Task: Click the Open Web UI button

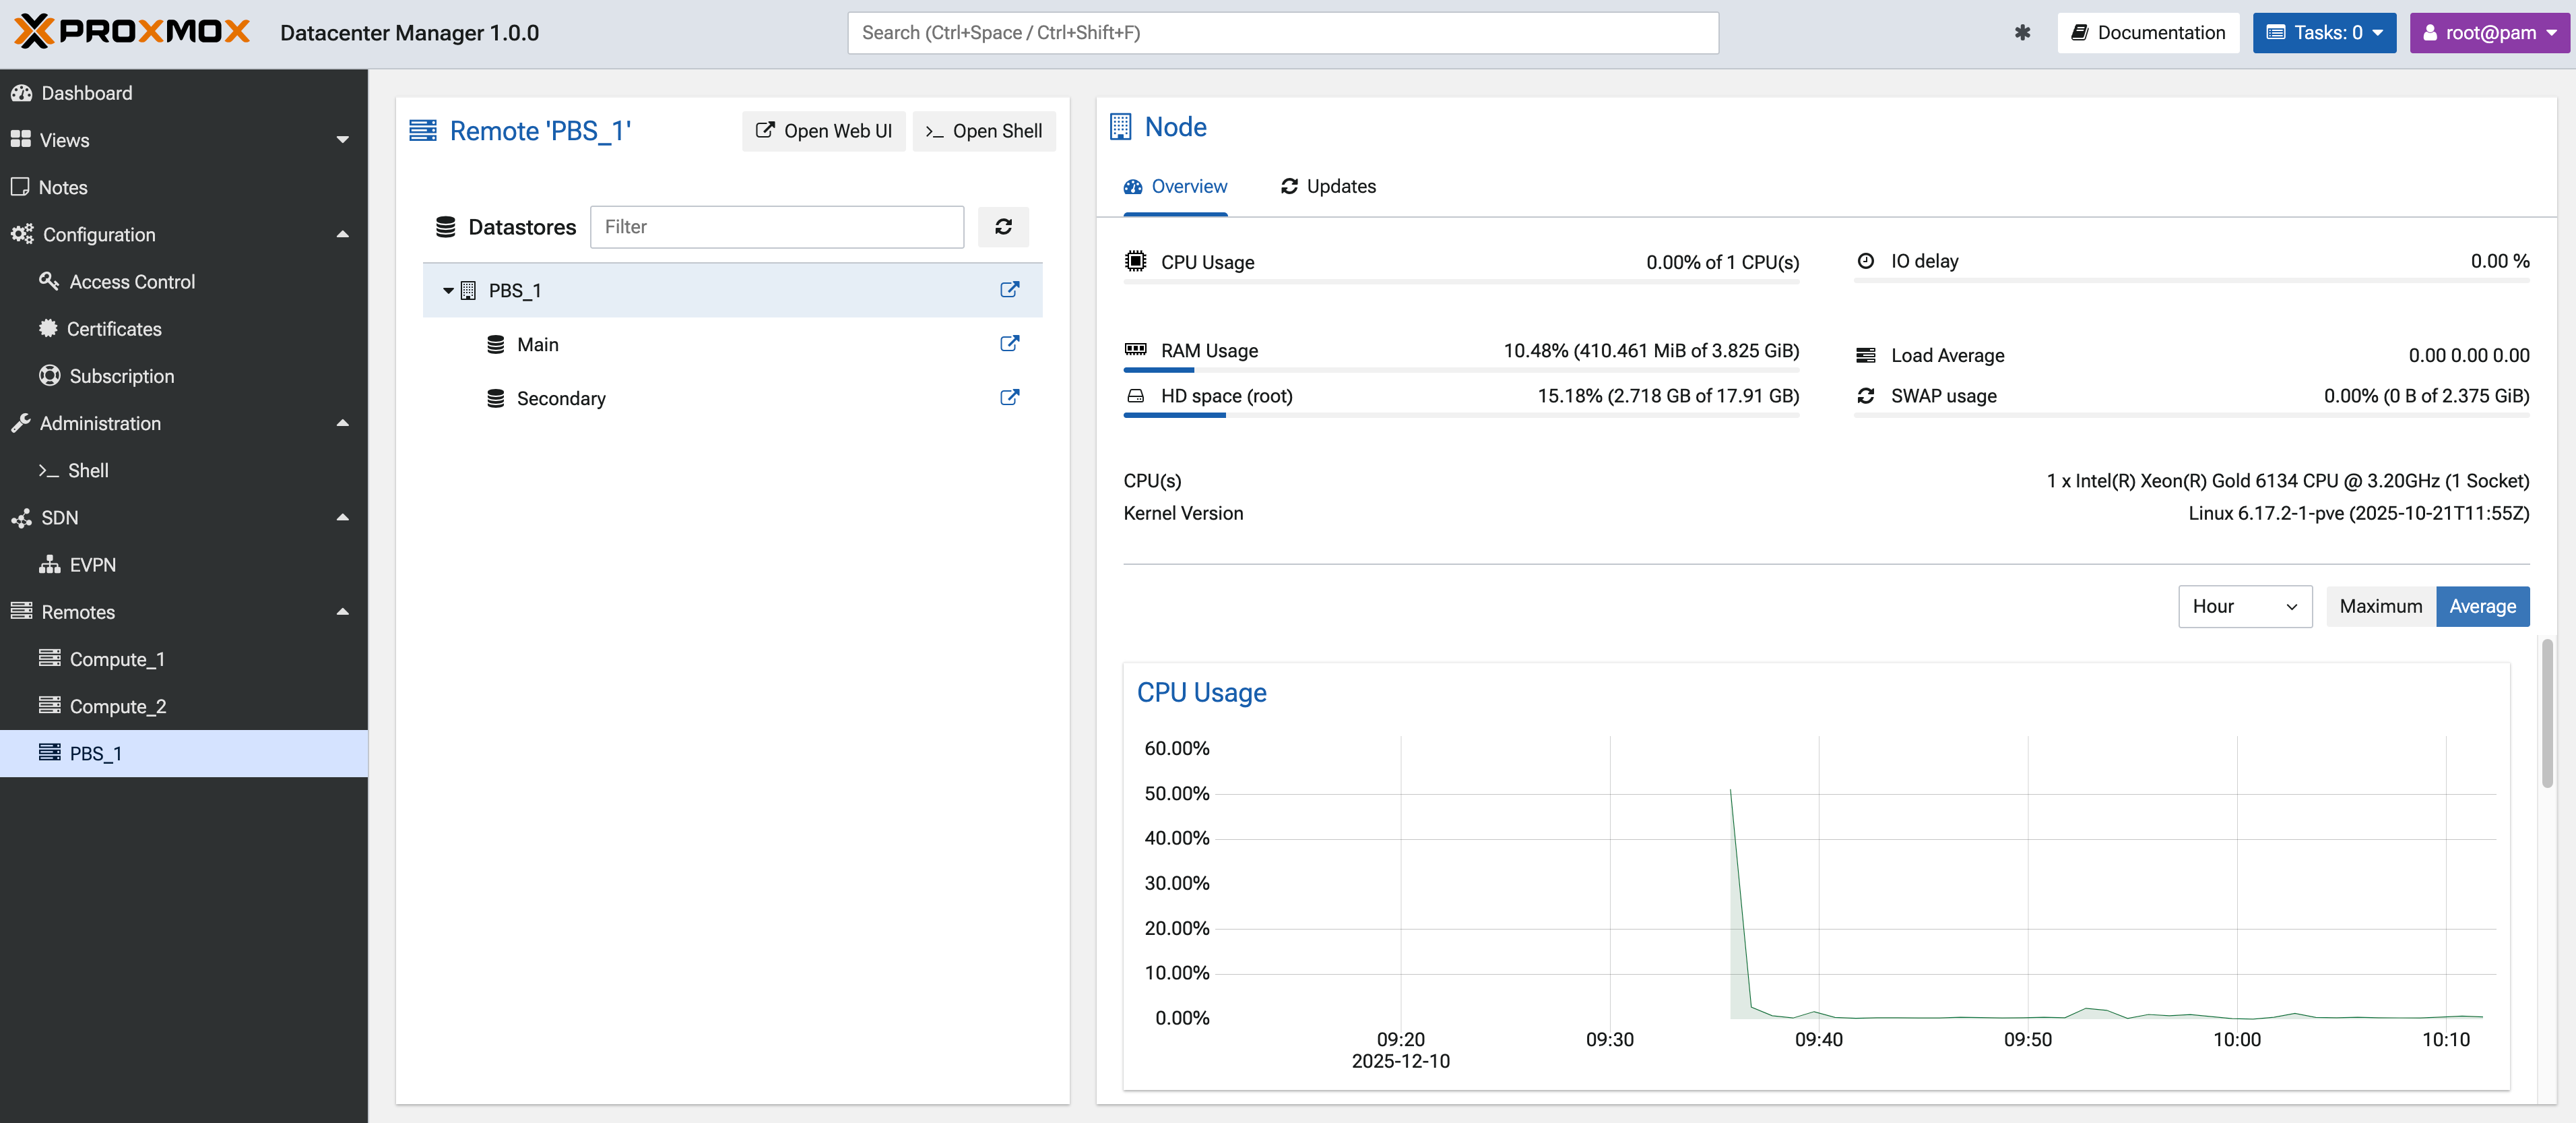Action: pos(823,131)
